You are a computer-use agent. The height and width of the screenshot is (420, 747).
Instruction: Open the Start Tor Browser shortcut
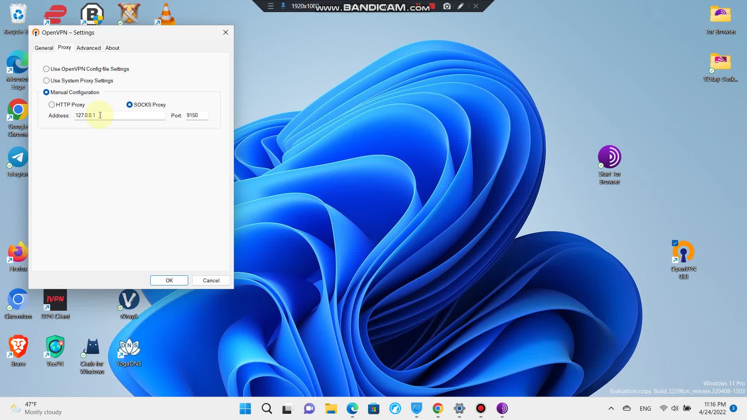pyautogui.click(x=609, y=157)
